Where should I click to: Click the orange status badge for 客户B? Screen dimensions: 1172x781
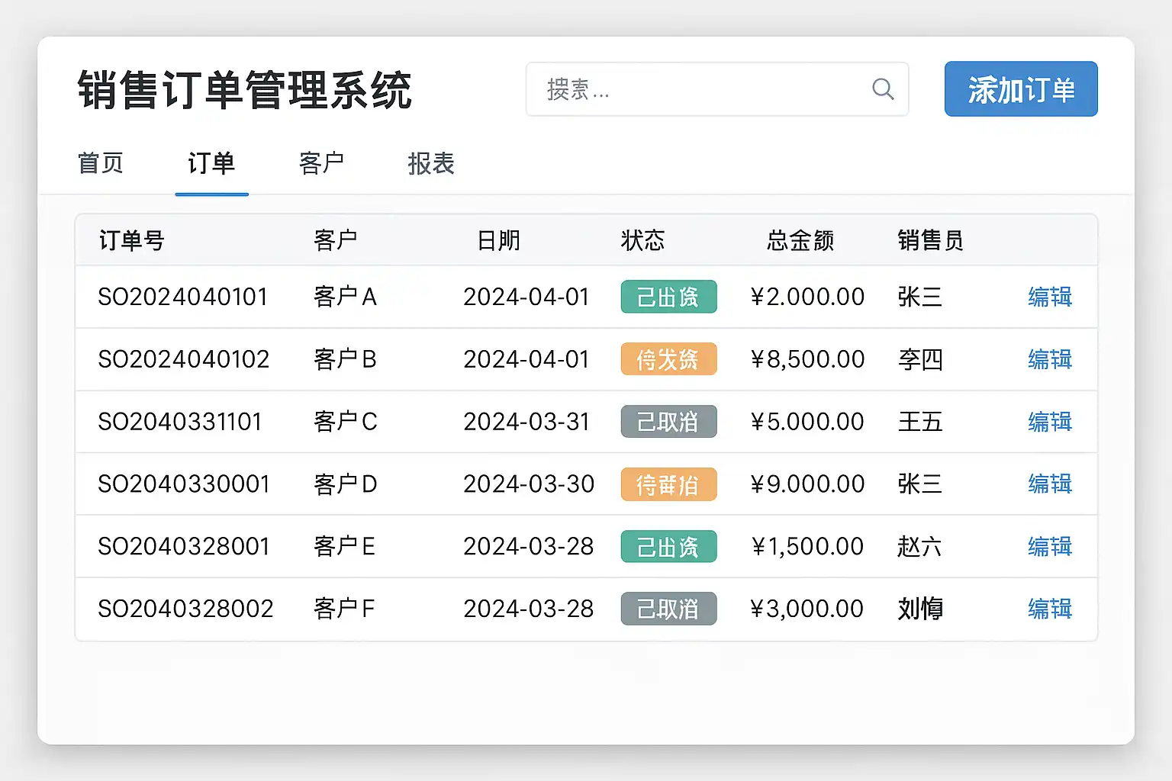point(668,359)
